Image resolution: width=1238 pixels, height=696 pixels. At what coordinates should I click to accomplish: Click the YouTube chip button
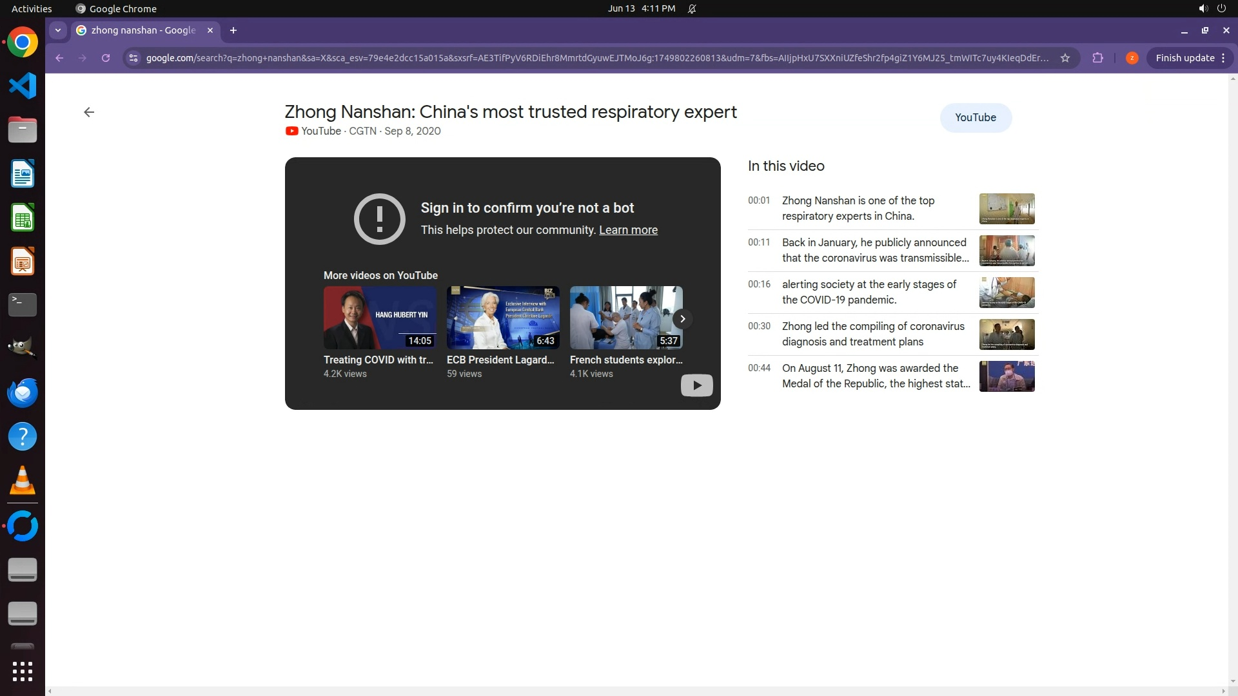975,117
